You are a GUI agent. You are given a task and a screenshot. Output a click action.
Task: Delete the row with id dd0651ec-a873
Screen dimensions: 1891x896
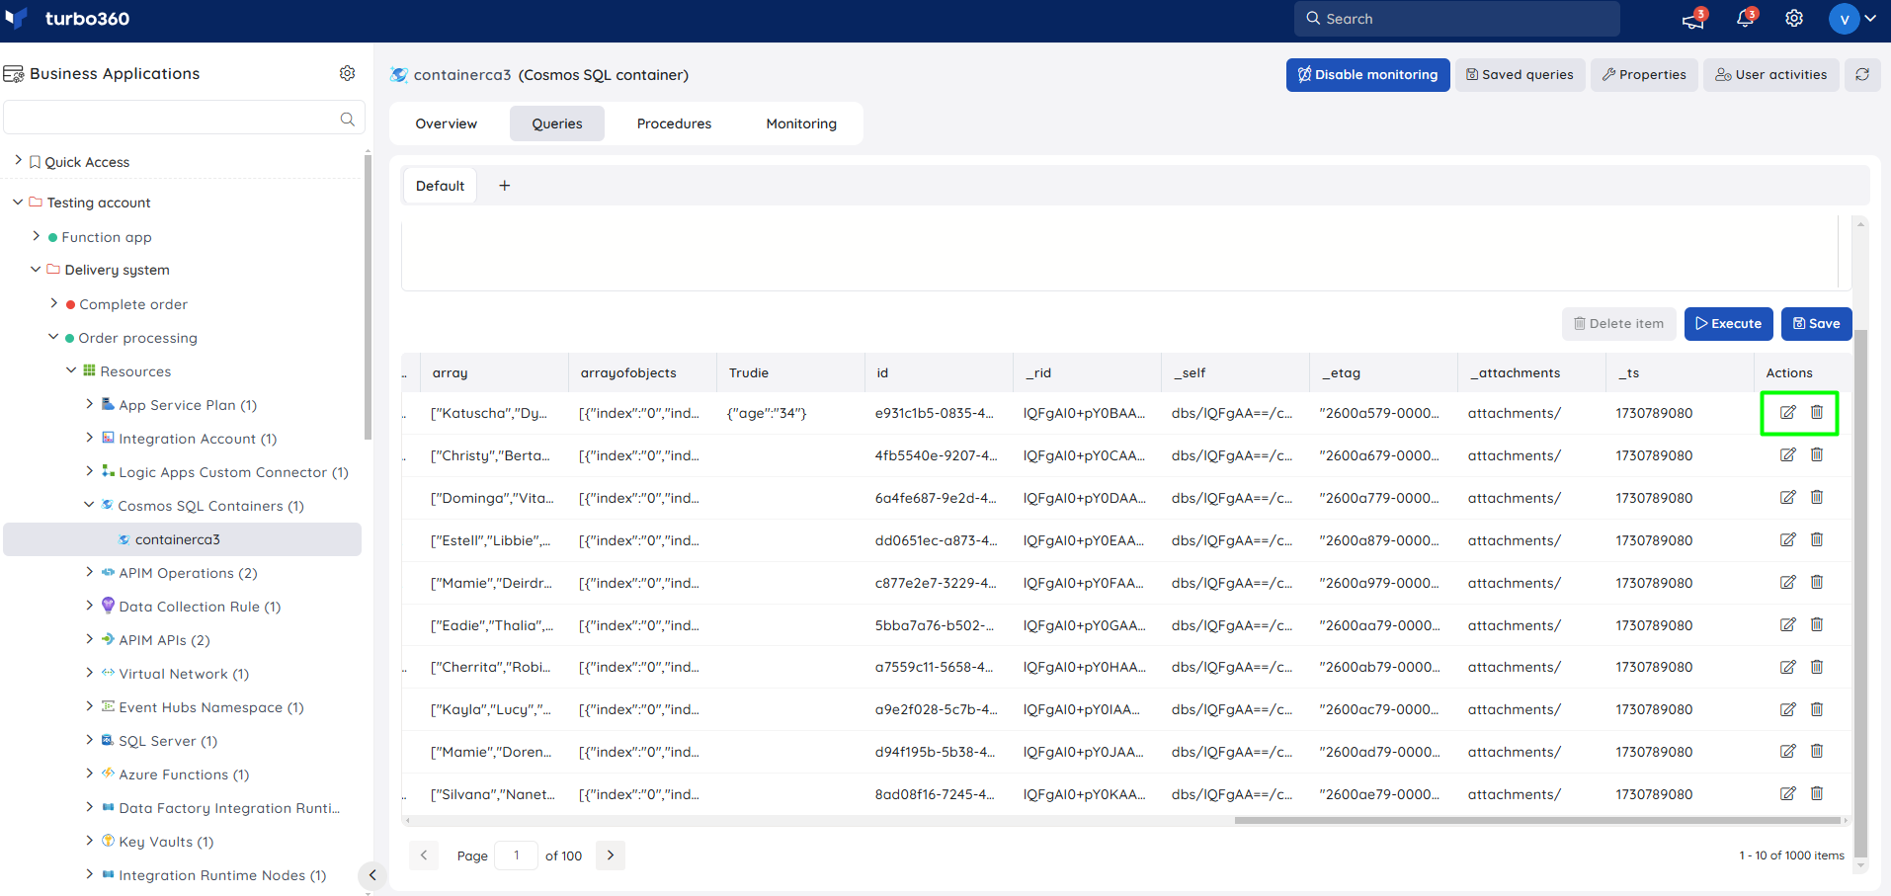[x=1817, y=539]
